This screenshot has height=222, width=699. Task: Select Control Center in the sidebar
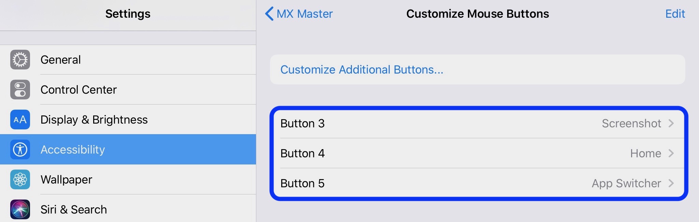79,90
